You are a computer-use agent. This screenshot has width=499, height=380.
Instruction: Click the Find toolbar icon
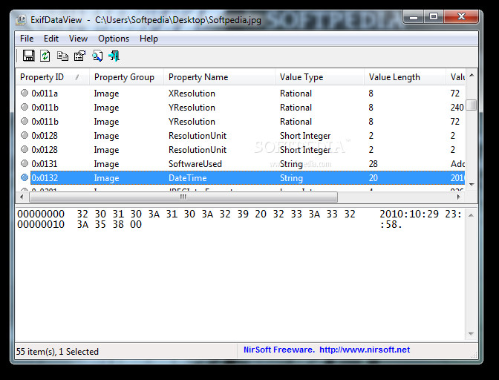point(97,56)
